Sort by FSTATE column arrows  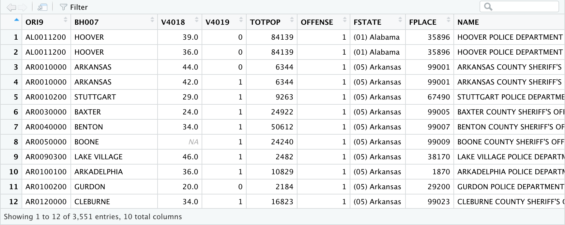coord(400,20)
